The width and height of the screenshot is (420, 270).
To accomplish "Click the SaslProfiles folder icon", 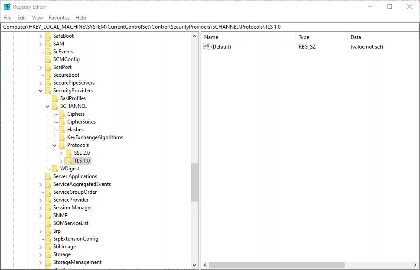I will pyautogui.click(x=55, y=98).
